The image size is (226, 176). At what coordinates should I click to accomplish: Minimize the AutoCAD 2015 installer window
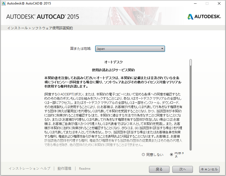(x=195, y=3)
